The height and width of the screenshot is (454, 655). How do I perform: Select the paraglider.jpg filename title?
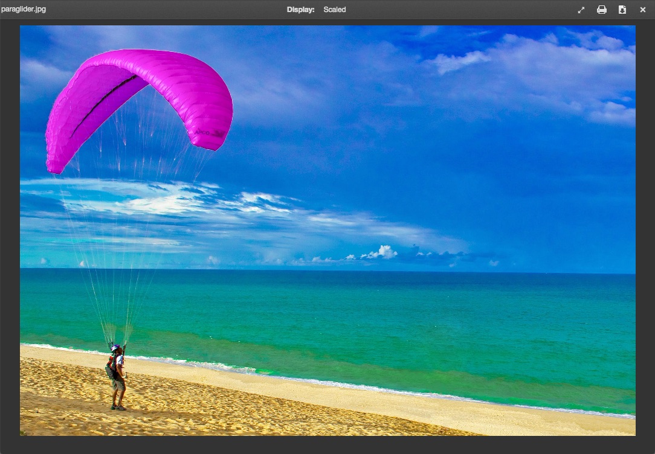[x=24, y=10]
